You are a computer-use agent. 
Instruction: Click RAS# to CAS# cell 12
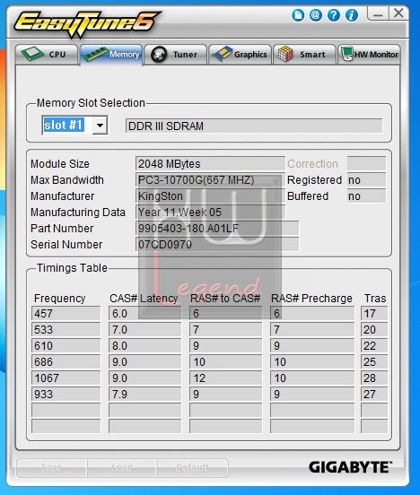[225, 378]
